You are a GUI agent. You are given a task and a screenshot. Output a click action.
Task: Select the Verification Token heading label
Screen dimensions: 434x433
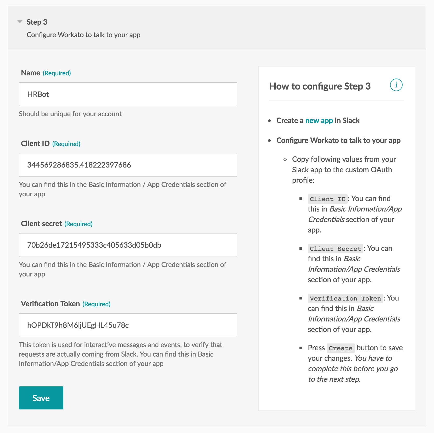point(50,304)
